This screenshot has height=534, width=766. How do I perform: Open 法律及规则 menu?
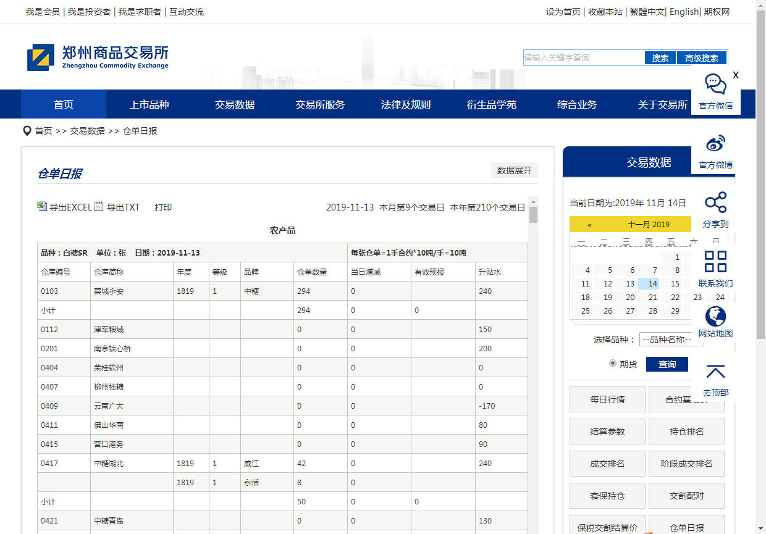pos(406,104)
